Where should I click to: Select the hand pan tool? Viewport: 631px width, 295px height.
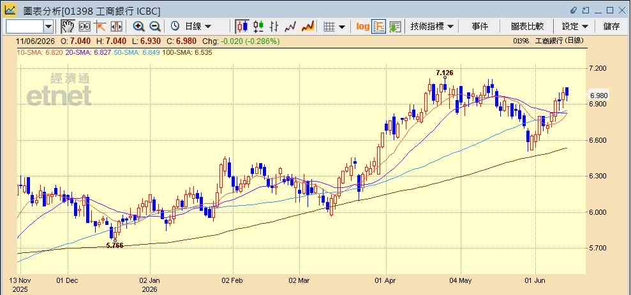pyautogui.click(x=68, y=27)
